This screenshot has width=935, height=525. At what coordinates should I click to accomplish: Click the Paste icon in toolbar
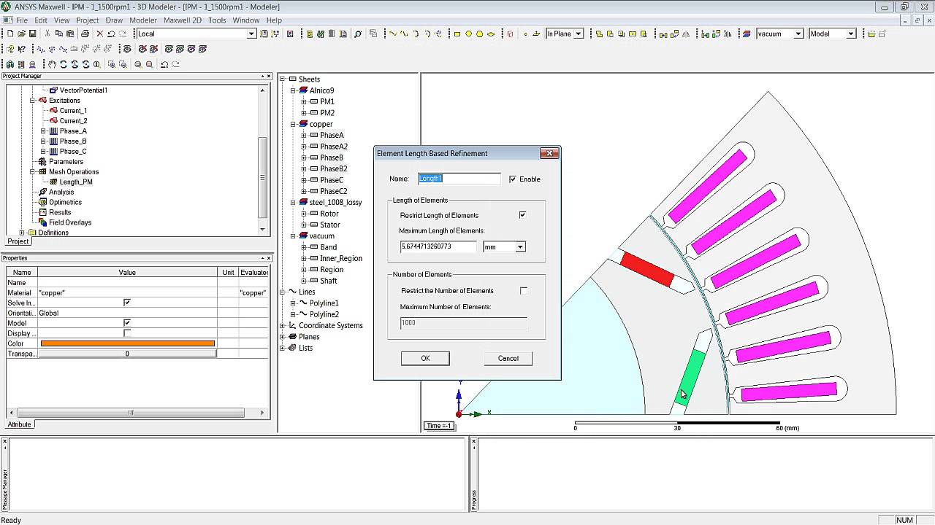pyautogui.click(x=70, y=34)
